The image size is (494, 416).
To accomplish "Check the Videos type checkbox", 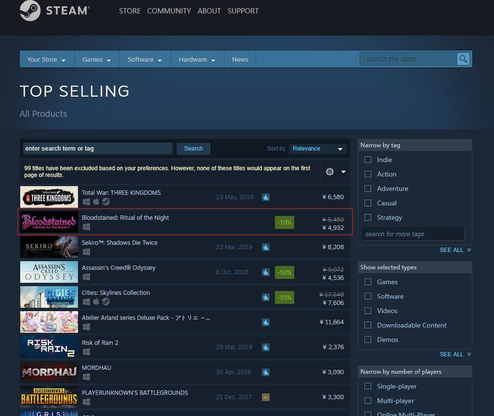I will pos(368,311).
